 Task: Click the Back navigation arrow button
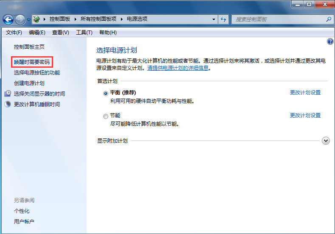pos(8,19)
